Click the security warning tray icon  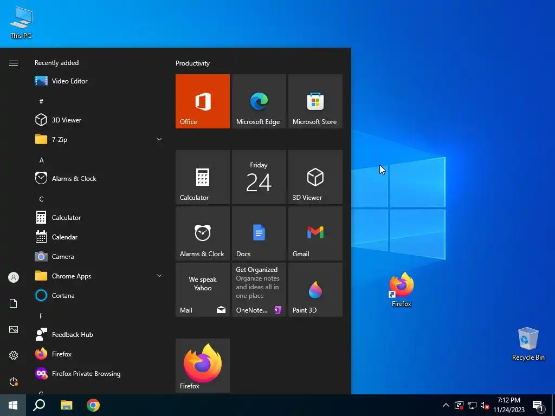[459, 405]
